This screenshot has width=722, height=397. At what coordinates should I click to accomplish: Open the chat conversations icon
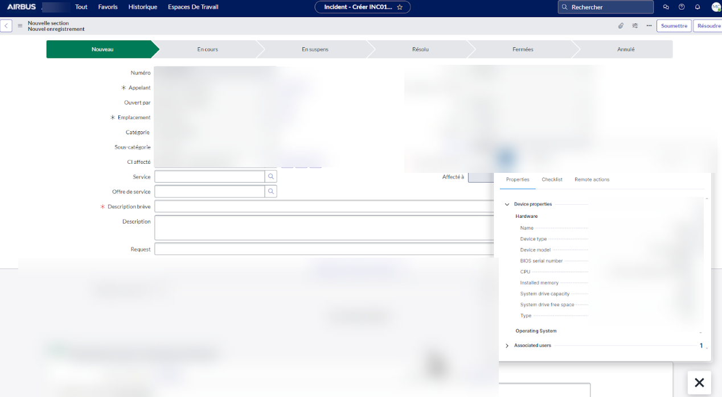pyautogui.click(x=666, y=7)
